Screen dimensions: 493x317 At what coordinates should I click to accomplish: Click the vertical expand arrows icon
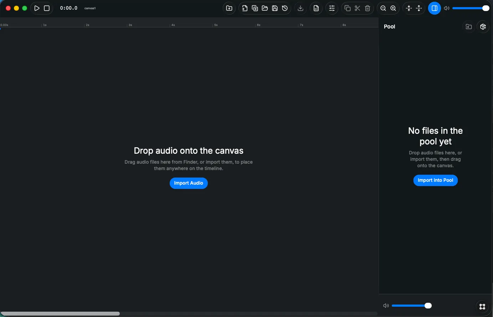click(419, 8)
